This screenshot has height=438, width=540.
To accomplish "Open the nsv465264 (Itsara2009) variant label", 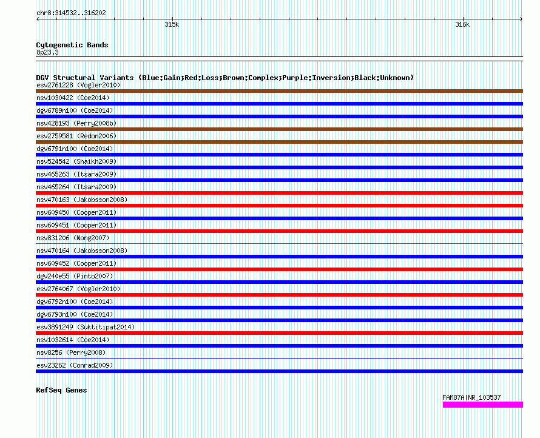I will point(76,187).
